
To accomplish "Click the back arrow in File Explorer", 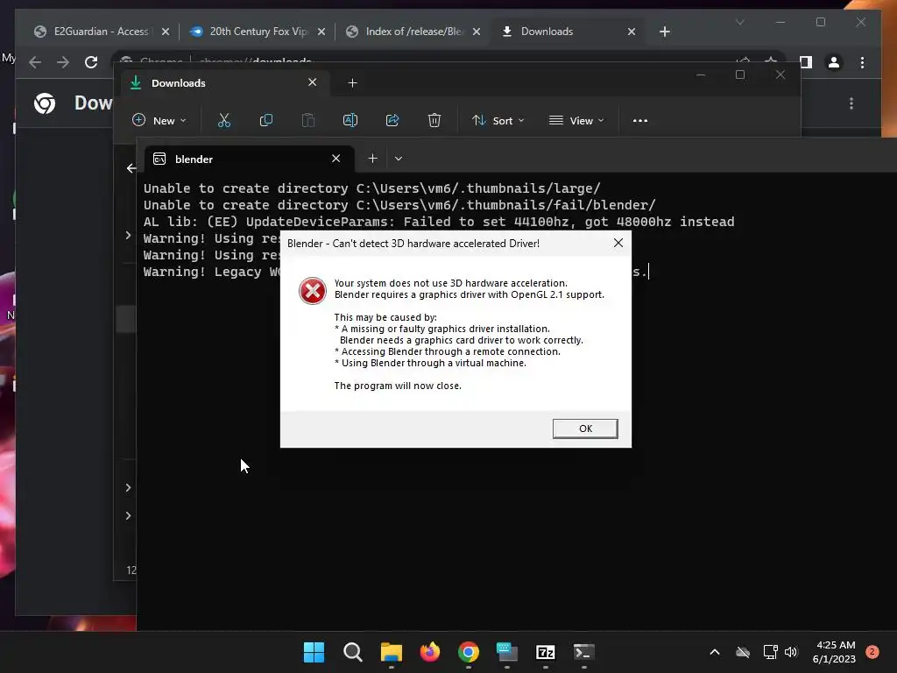I will 131,167.
